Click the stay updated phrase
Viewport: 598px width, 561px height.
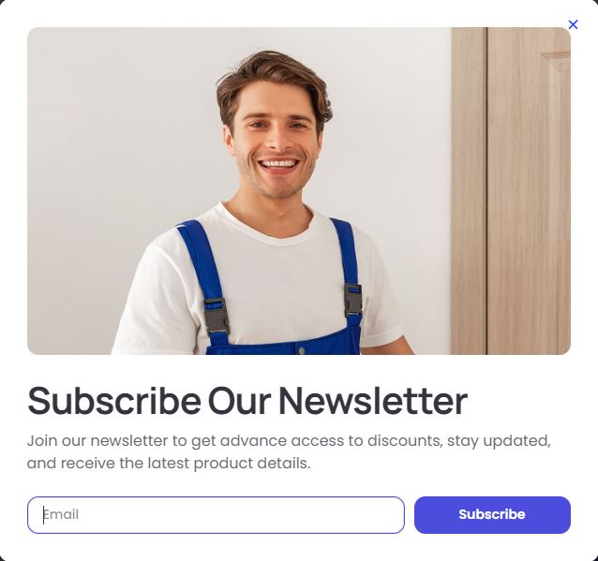(499, 441)
